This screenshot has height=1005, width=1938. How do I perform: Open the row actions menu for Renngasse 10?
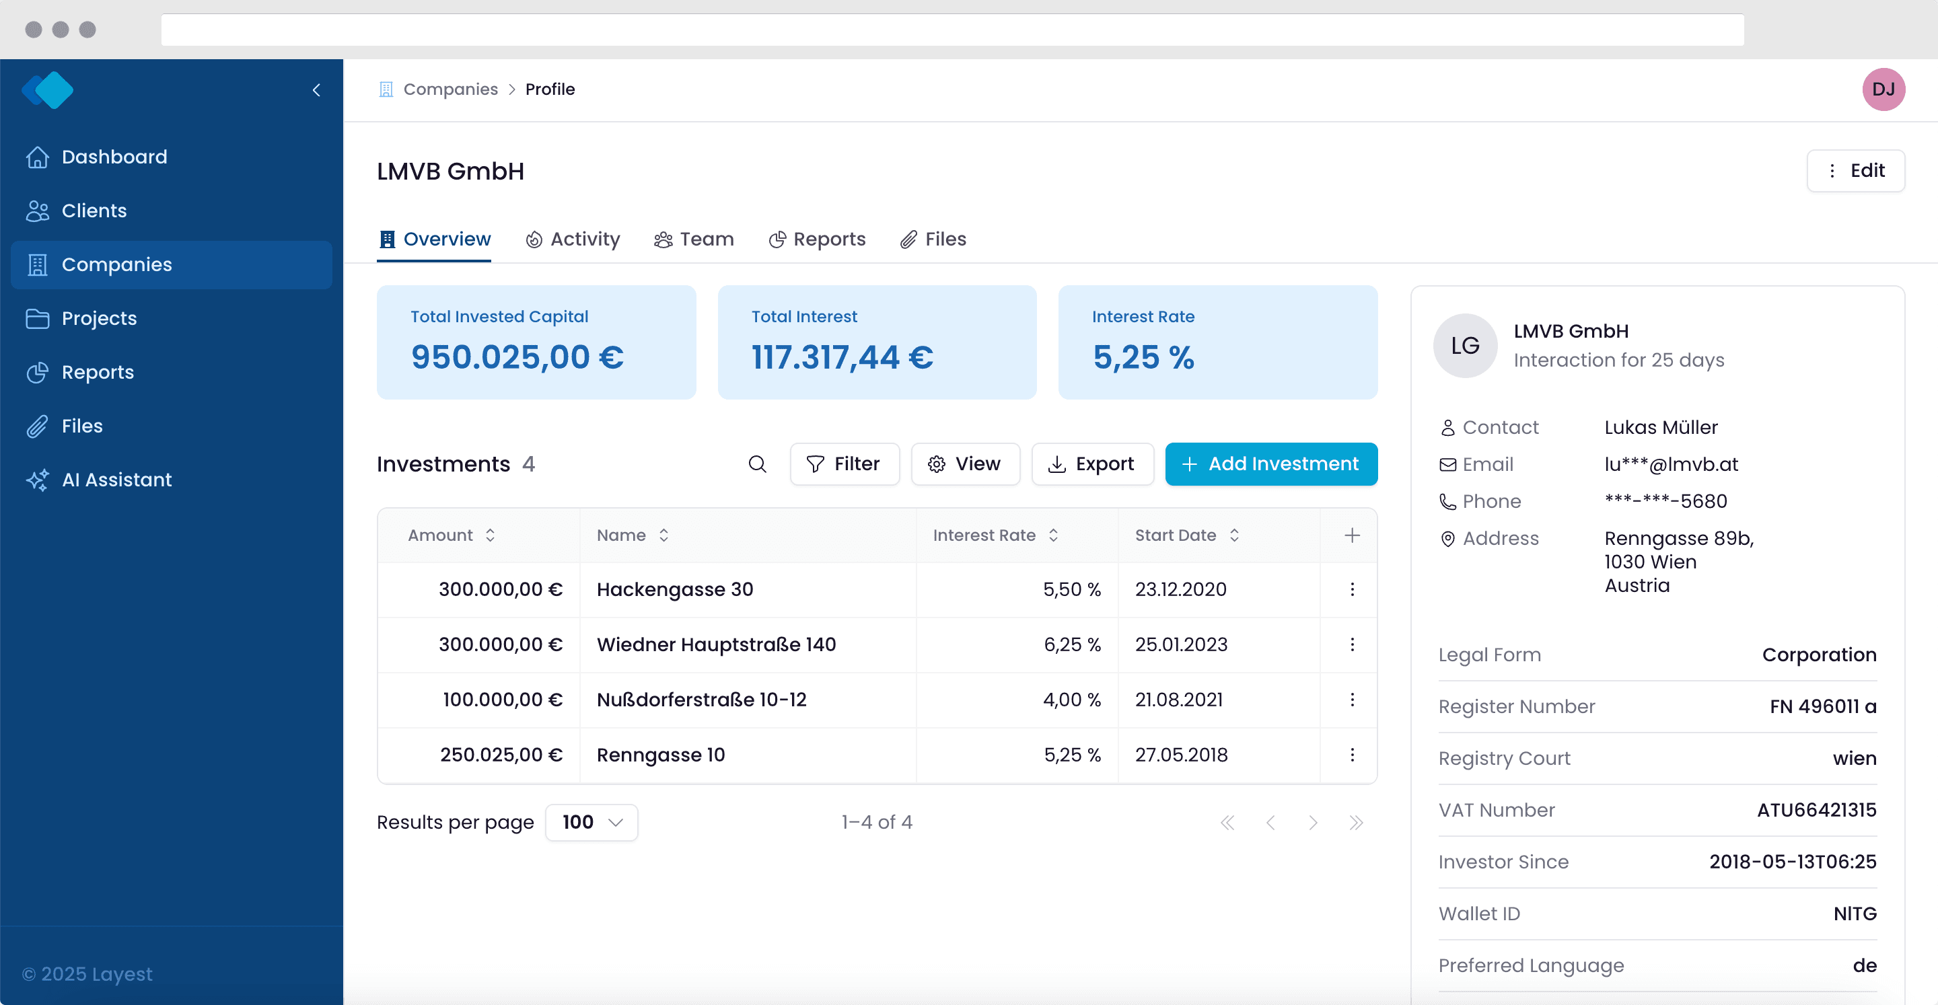1352,755
